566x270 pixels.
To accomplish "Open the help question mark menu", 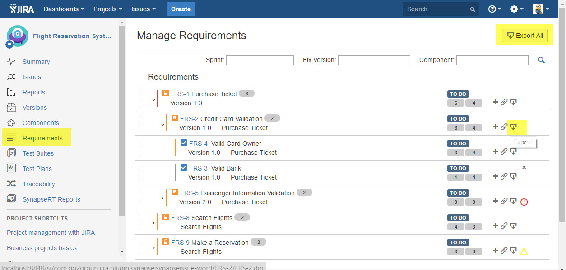I will [495, 9].
